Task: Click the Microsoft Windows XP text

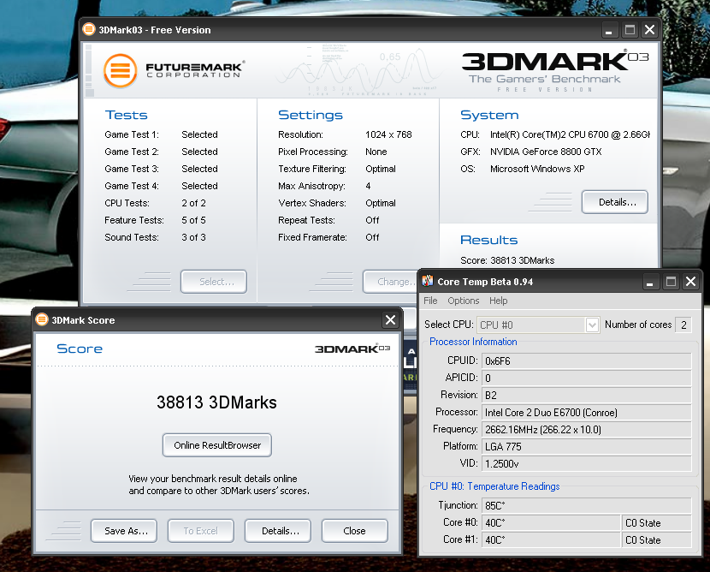Action: coord(537,169)
